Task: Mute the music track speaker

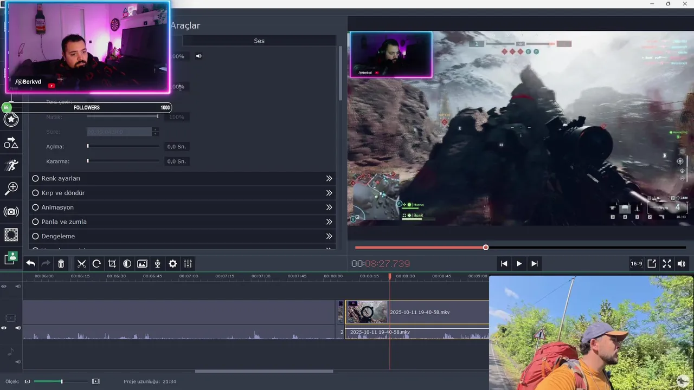Action: [18, 362]
